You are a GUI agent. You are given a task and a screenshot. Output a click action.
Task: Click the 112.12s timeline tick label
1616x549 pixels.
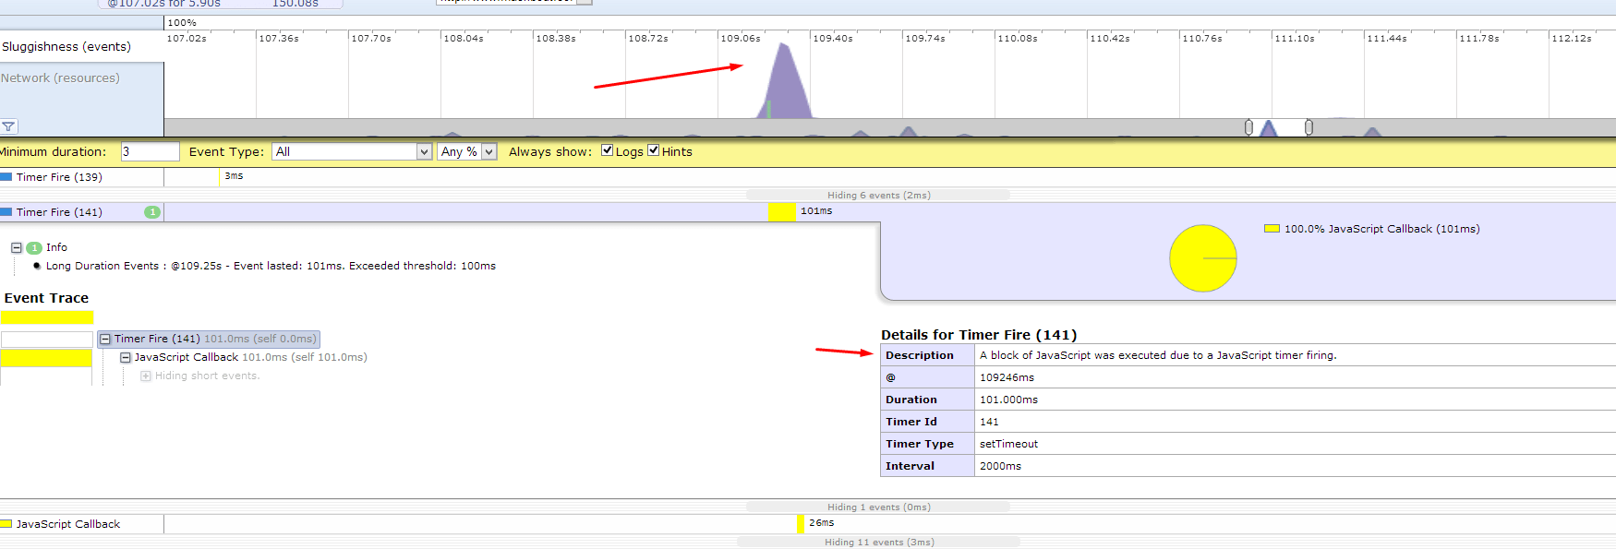[x=1572, y=39]
